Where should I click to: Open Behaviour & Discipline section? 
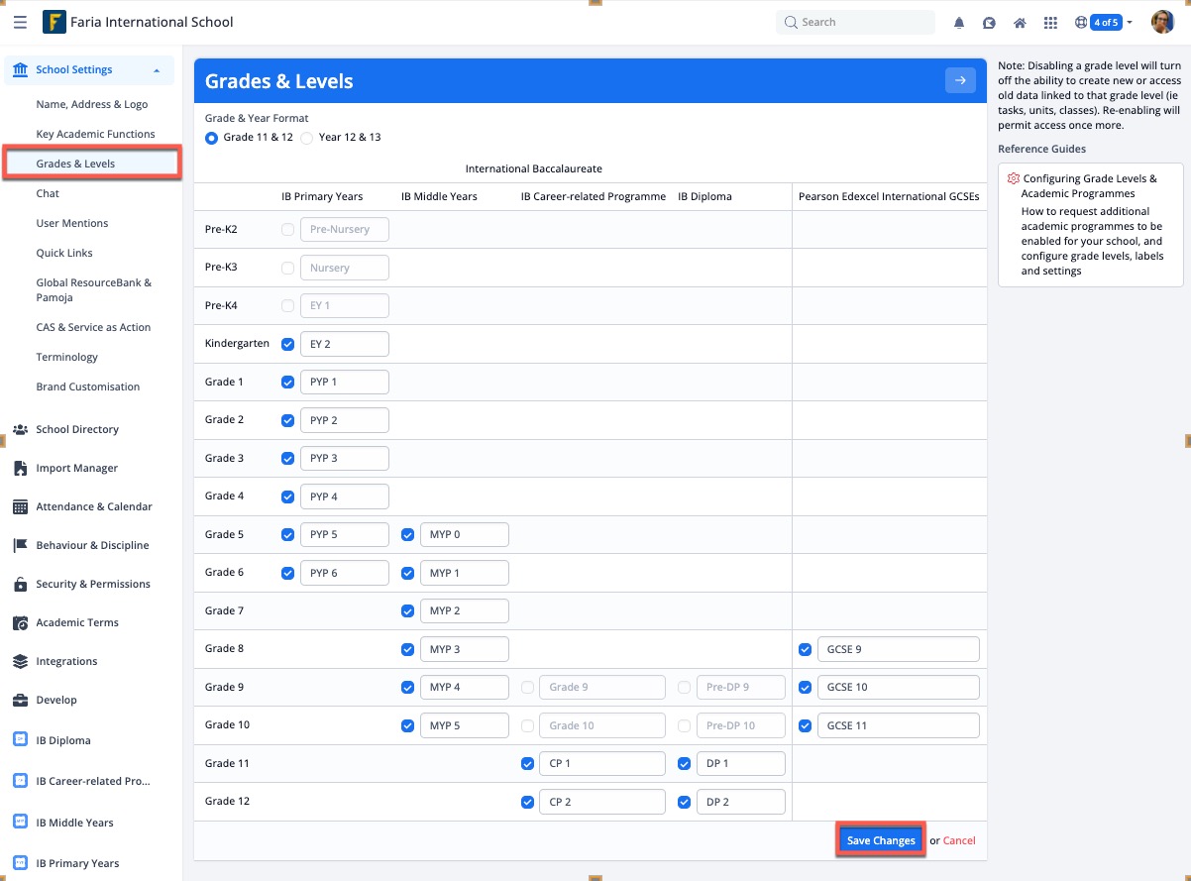[92, 545]
